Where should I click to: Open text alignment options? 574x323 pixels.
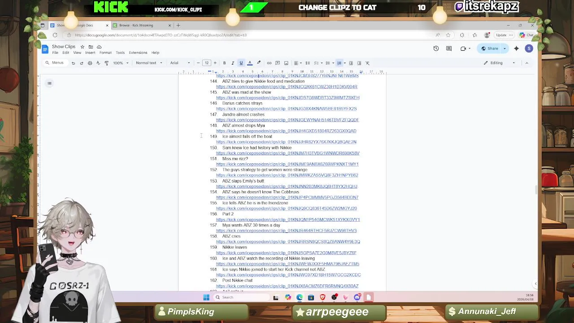tap(297, 63)
